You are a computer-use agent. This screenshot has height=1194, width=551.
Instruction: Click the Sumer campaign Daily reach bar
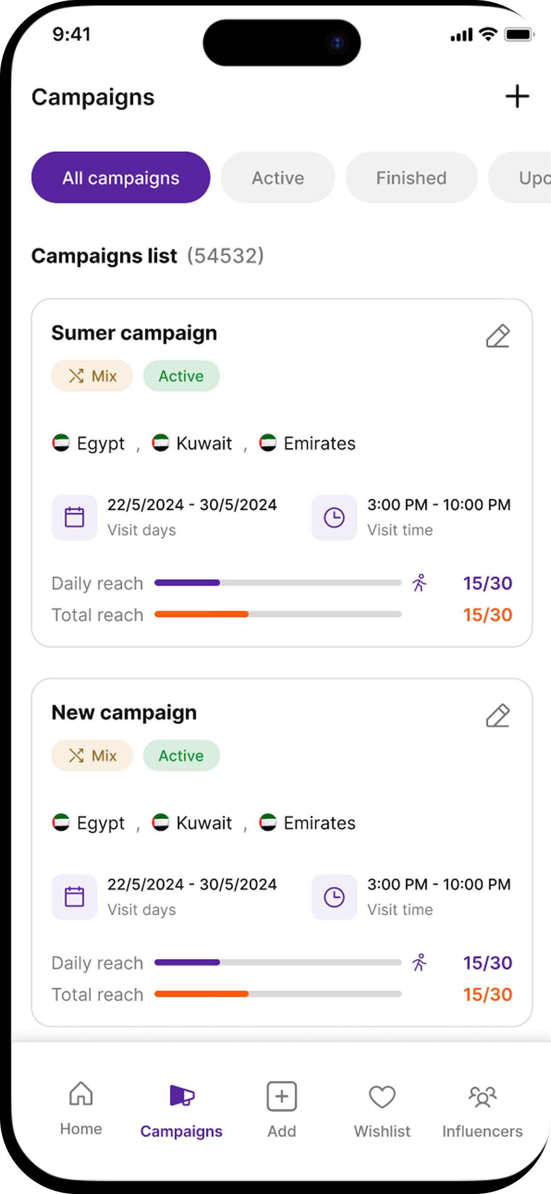[x=278, y=582]
